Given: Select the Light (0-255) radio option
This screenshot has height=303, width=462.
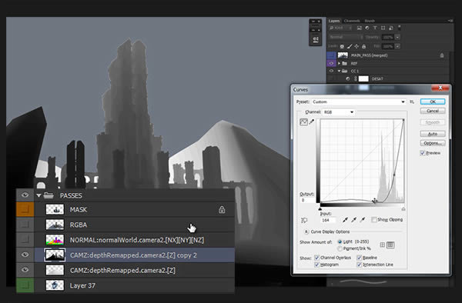Looking at the screenshot, I should click(x=340, y=241).
